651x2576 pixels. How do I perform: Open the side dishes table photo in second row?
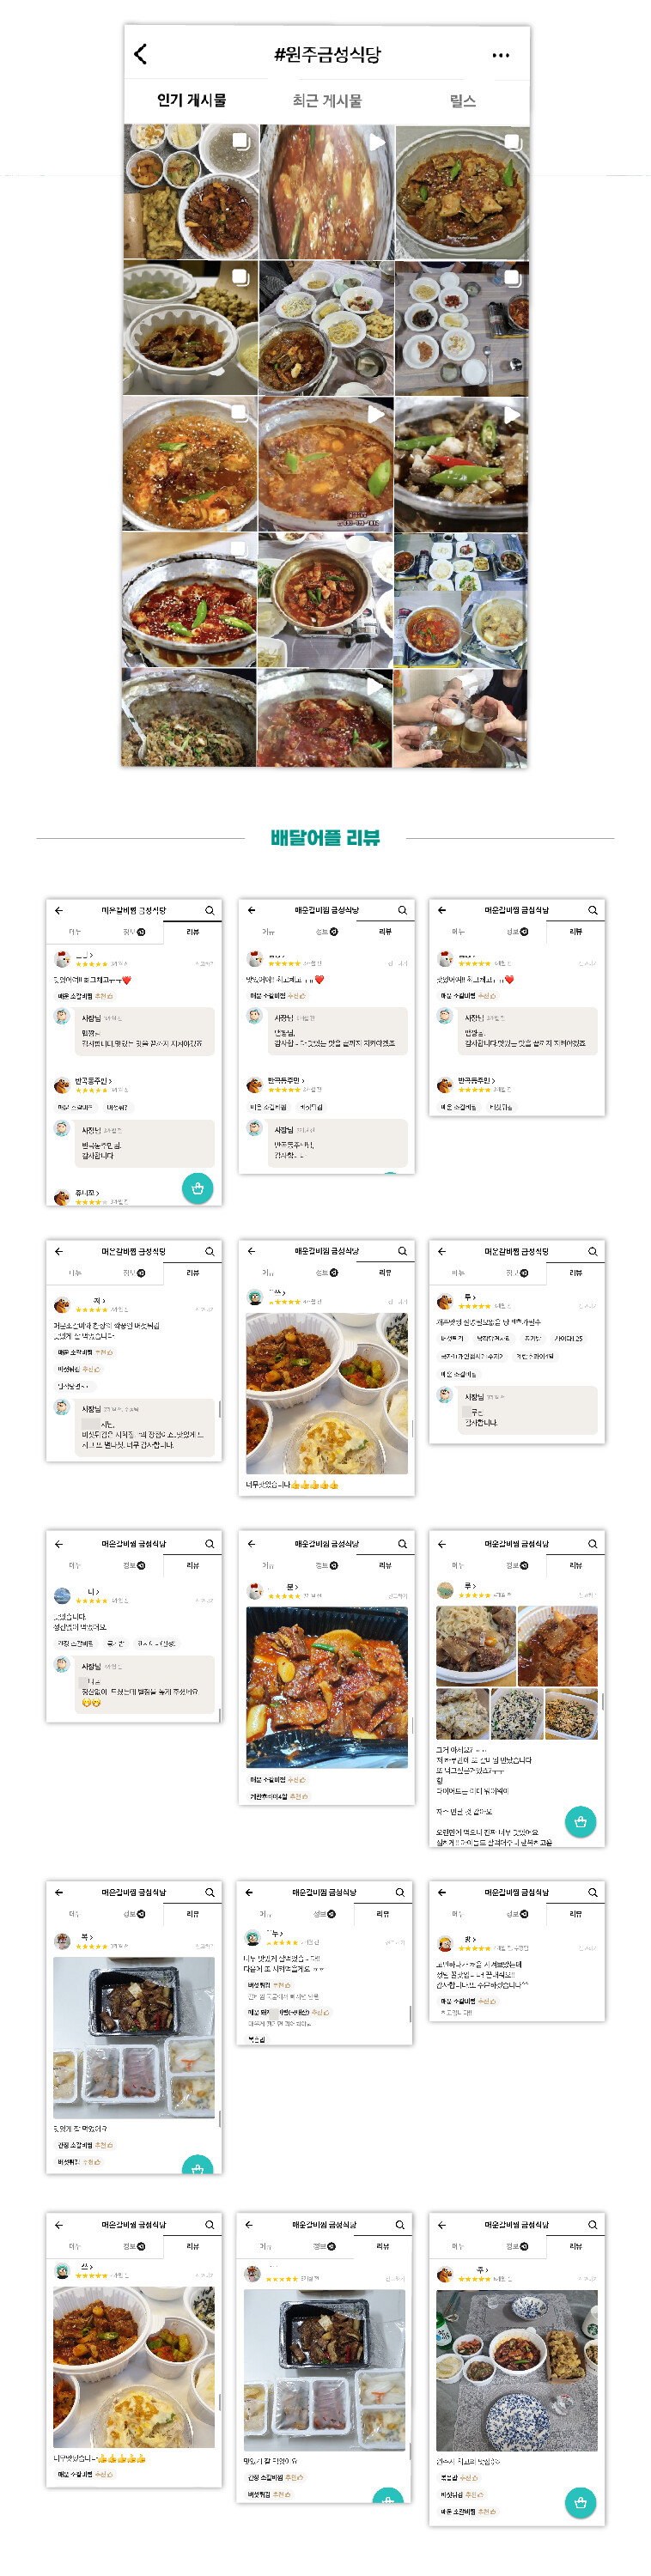click(461, 328)
